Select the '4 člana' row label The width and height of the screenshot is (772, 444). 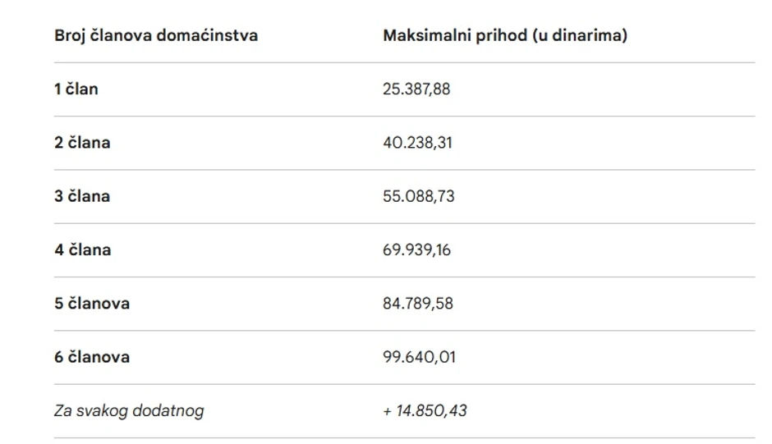click(82, 250)
